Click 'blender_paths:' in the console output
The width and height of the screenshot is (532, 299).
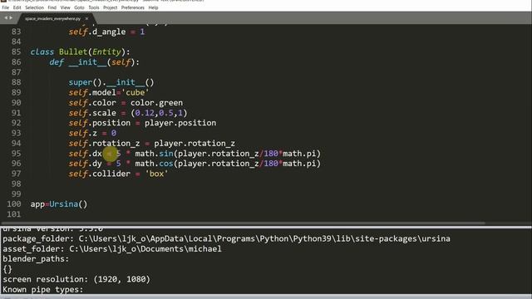[36, 259]
